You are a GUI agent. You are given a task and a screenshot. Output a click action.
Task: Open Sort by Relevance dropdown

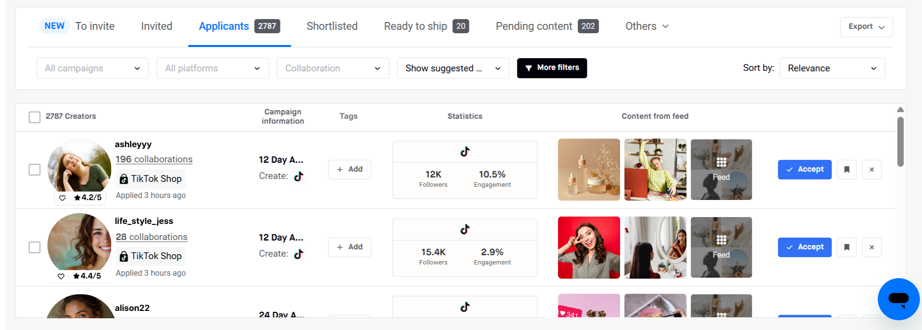point(832,68)
